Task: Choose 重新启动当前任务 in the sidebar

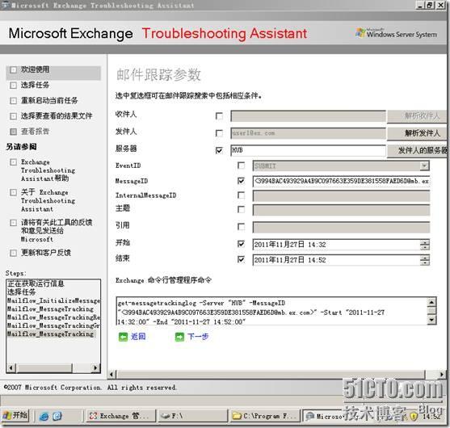Action: pyautogui.click(x=49, y=101)
